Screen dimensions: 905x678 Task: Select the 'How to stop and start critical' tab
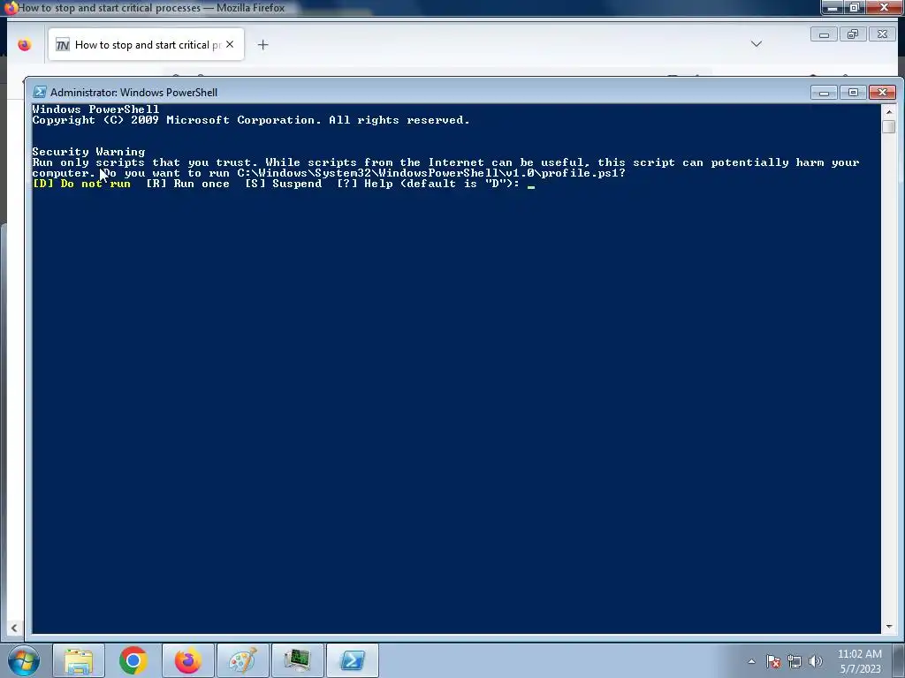click(146, 44)
